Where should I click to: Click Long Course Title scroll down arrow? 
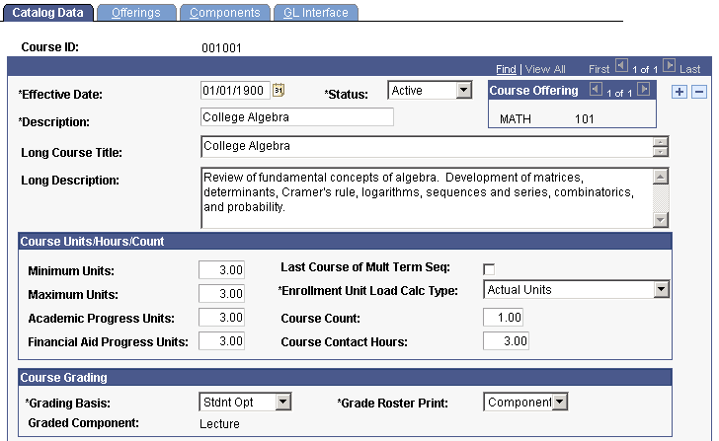[x=661, y=152]
